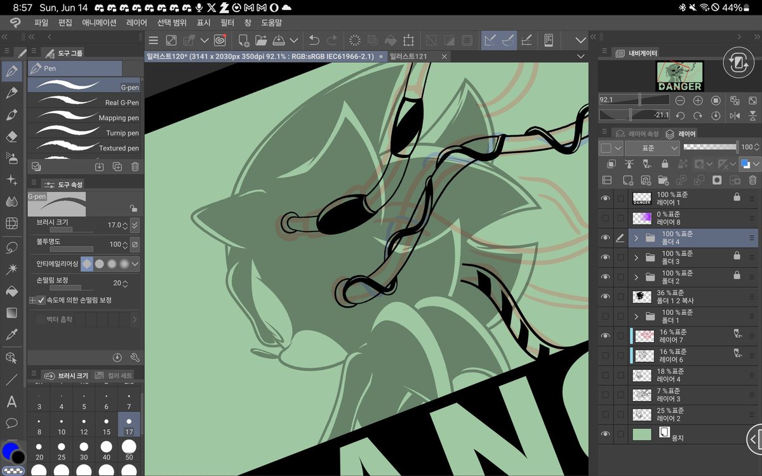Click the New document icon in command bar
762x476 pixels.
click(244, 41)
